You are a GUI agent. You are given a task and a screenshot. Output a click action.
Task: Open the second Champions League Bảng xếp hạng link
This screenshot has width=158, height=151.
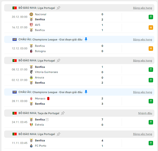click(x=143, y=92)
